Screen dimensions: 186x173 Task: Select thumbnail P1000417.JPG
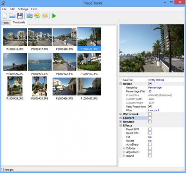tap(40, 39)
